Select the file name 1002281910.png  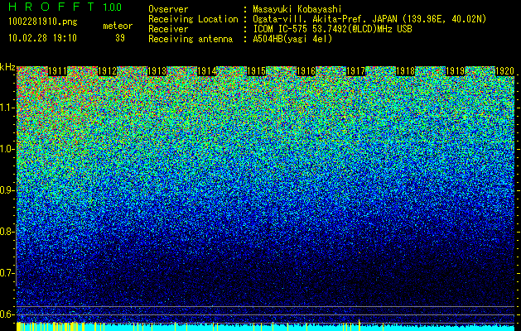pyautogui.click(x=43, y=22)
